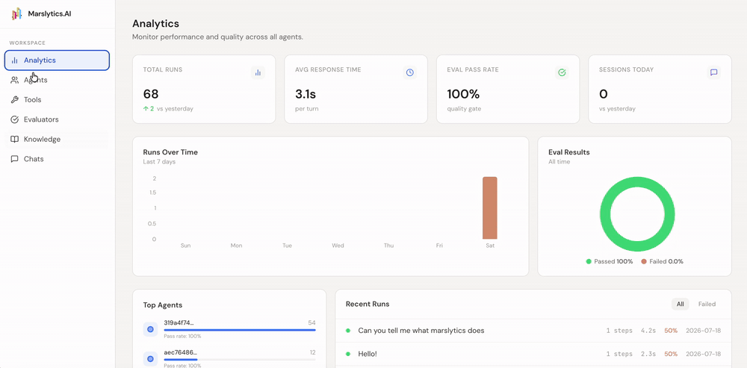747x368 pixels.
Task: Click the agent icon beside 319a4f74
Action: [x=151, y=329]
